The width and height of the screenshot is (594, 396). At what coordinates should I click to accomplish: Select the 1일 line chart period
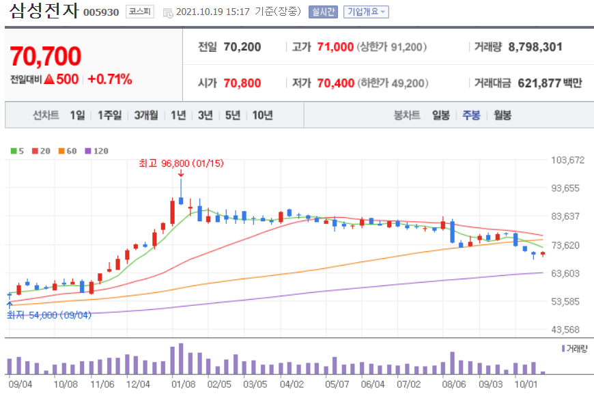(x=77, y=115)
